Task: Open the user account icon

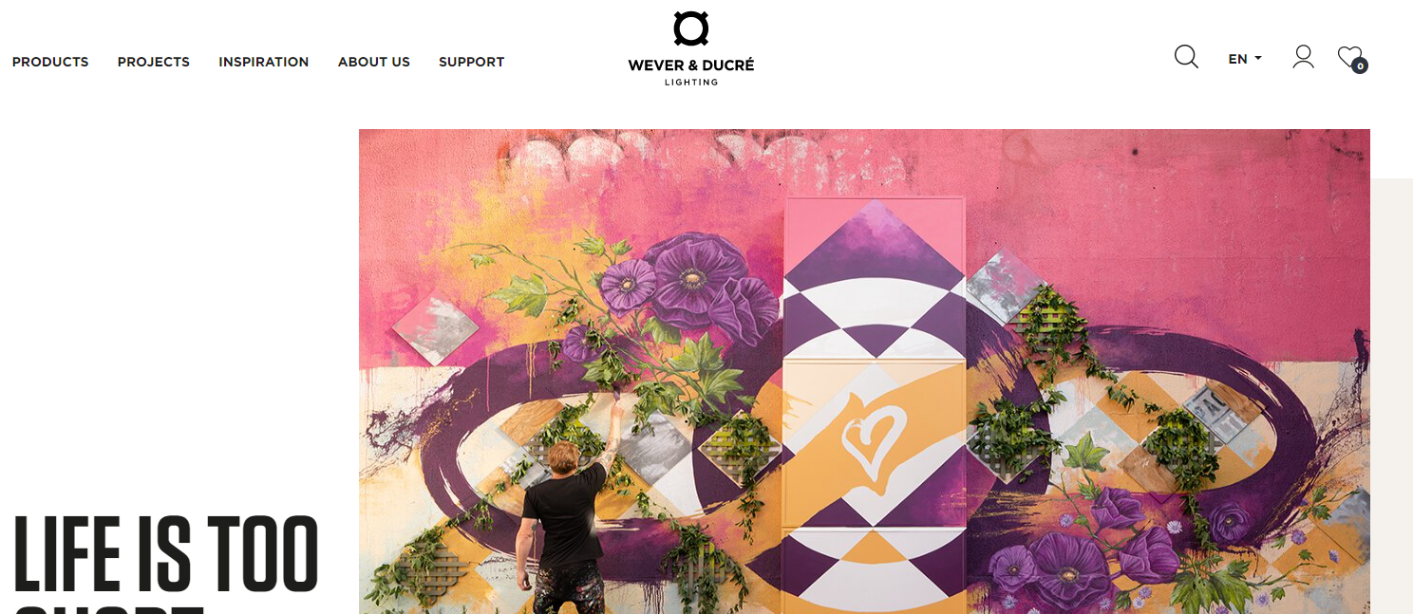Action: (1303, 57)
